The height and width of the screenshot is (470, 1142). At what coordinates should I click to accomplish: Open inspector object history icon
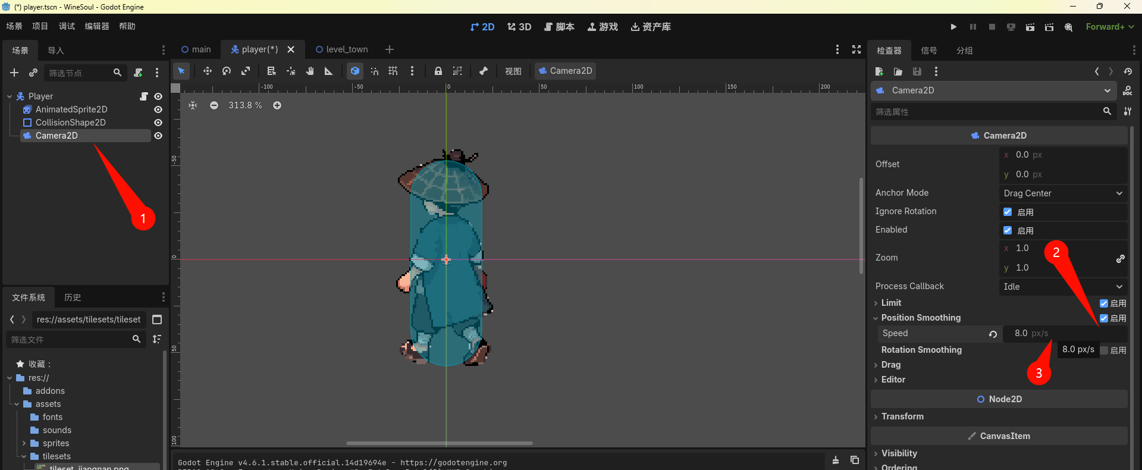coord(1128,71)
